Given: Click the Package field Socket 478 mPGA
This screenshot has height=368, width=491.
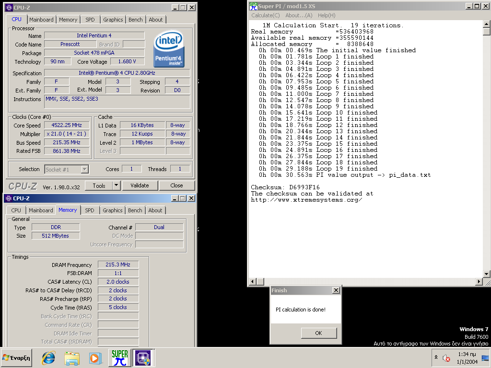Looking at the screenshot, I should point(94,53).
